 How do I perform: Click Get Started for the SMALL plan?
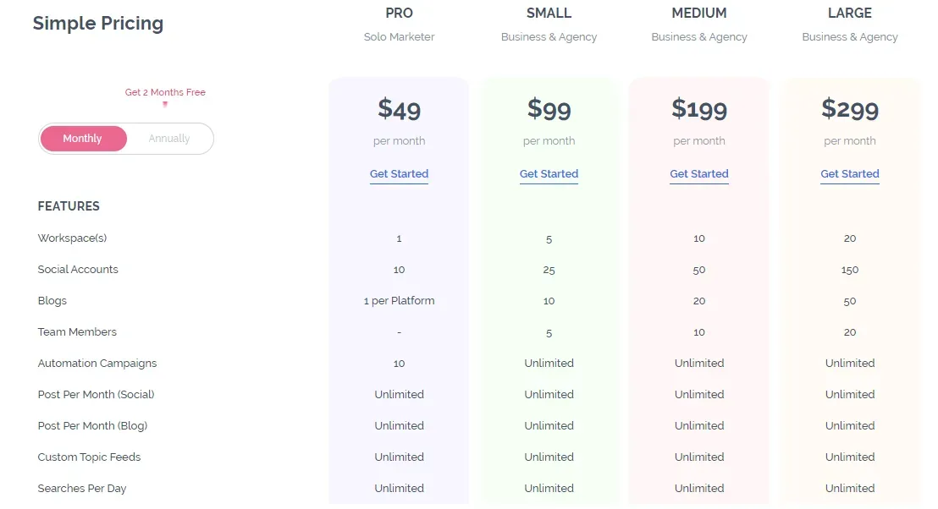(549, 174)
